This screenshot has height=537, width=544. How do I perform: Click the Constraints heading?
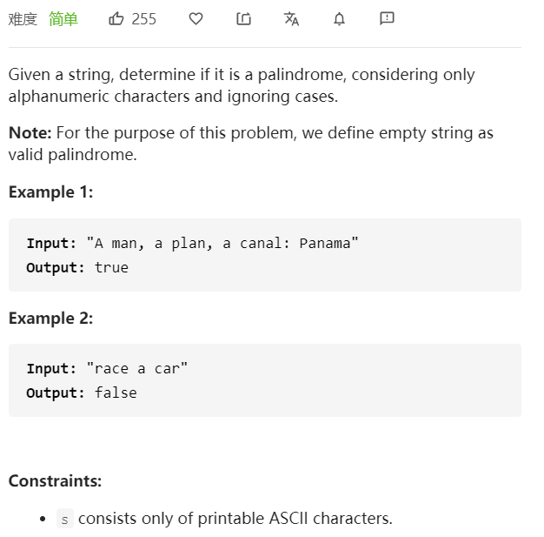pos(55,480)
